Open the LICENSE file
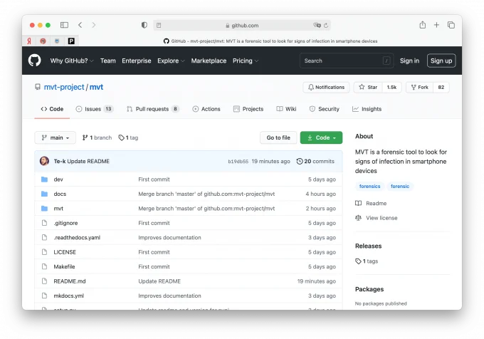Viewport: 484px width, 339px height. click(x=65, y=252)
